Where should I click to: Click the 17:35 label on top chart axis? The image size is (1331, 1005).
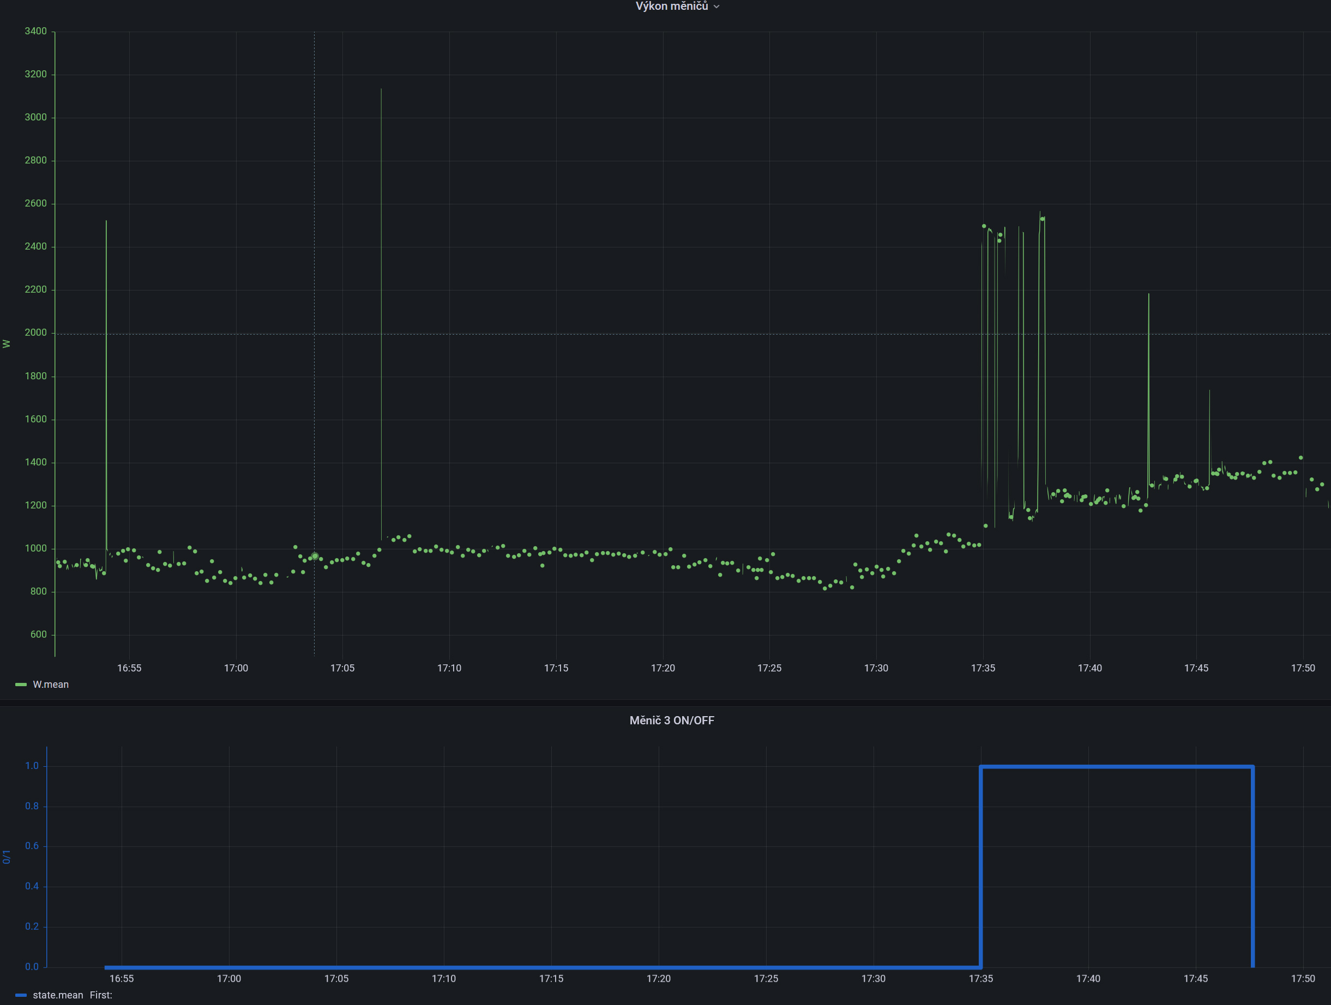[983, 668]
